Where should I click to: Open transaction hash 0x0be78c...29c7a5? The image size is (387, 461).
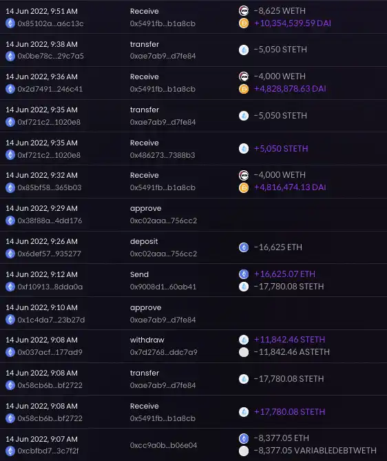tap(50, 56)
